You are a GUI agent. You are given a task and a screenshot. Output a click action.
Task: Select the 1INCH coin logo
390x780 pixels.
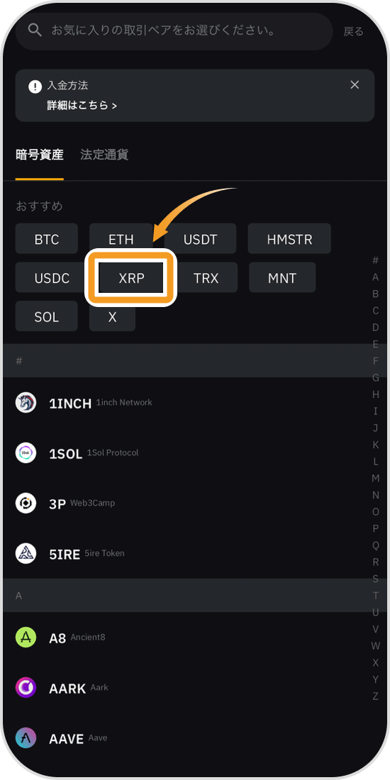pos(26,403)
